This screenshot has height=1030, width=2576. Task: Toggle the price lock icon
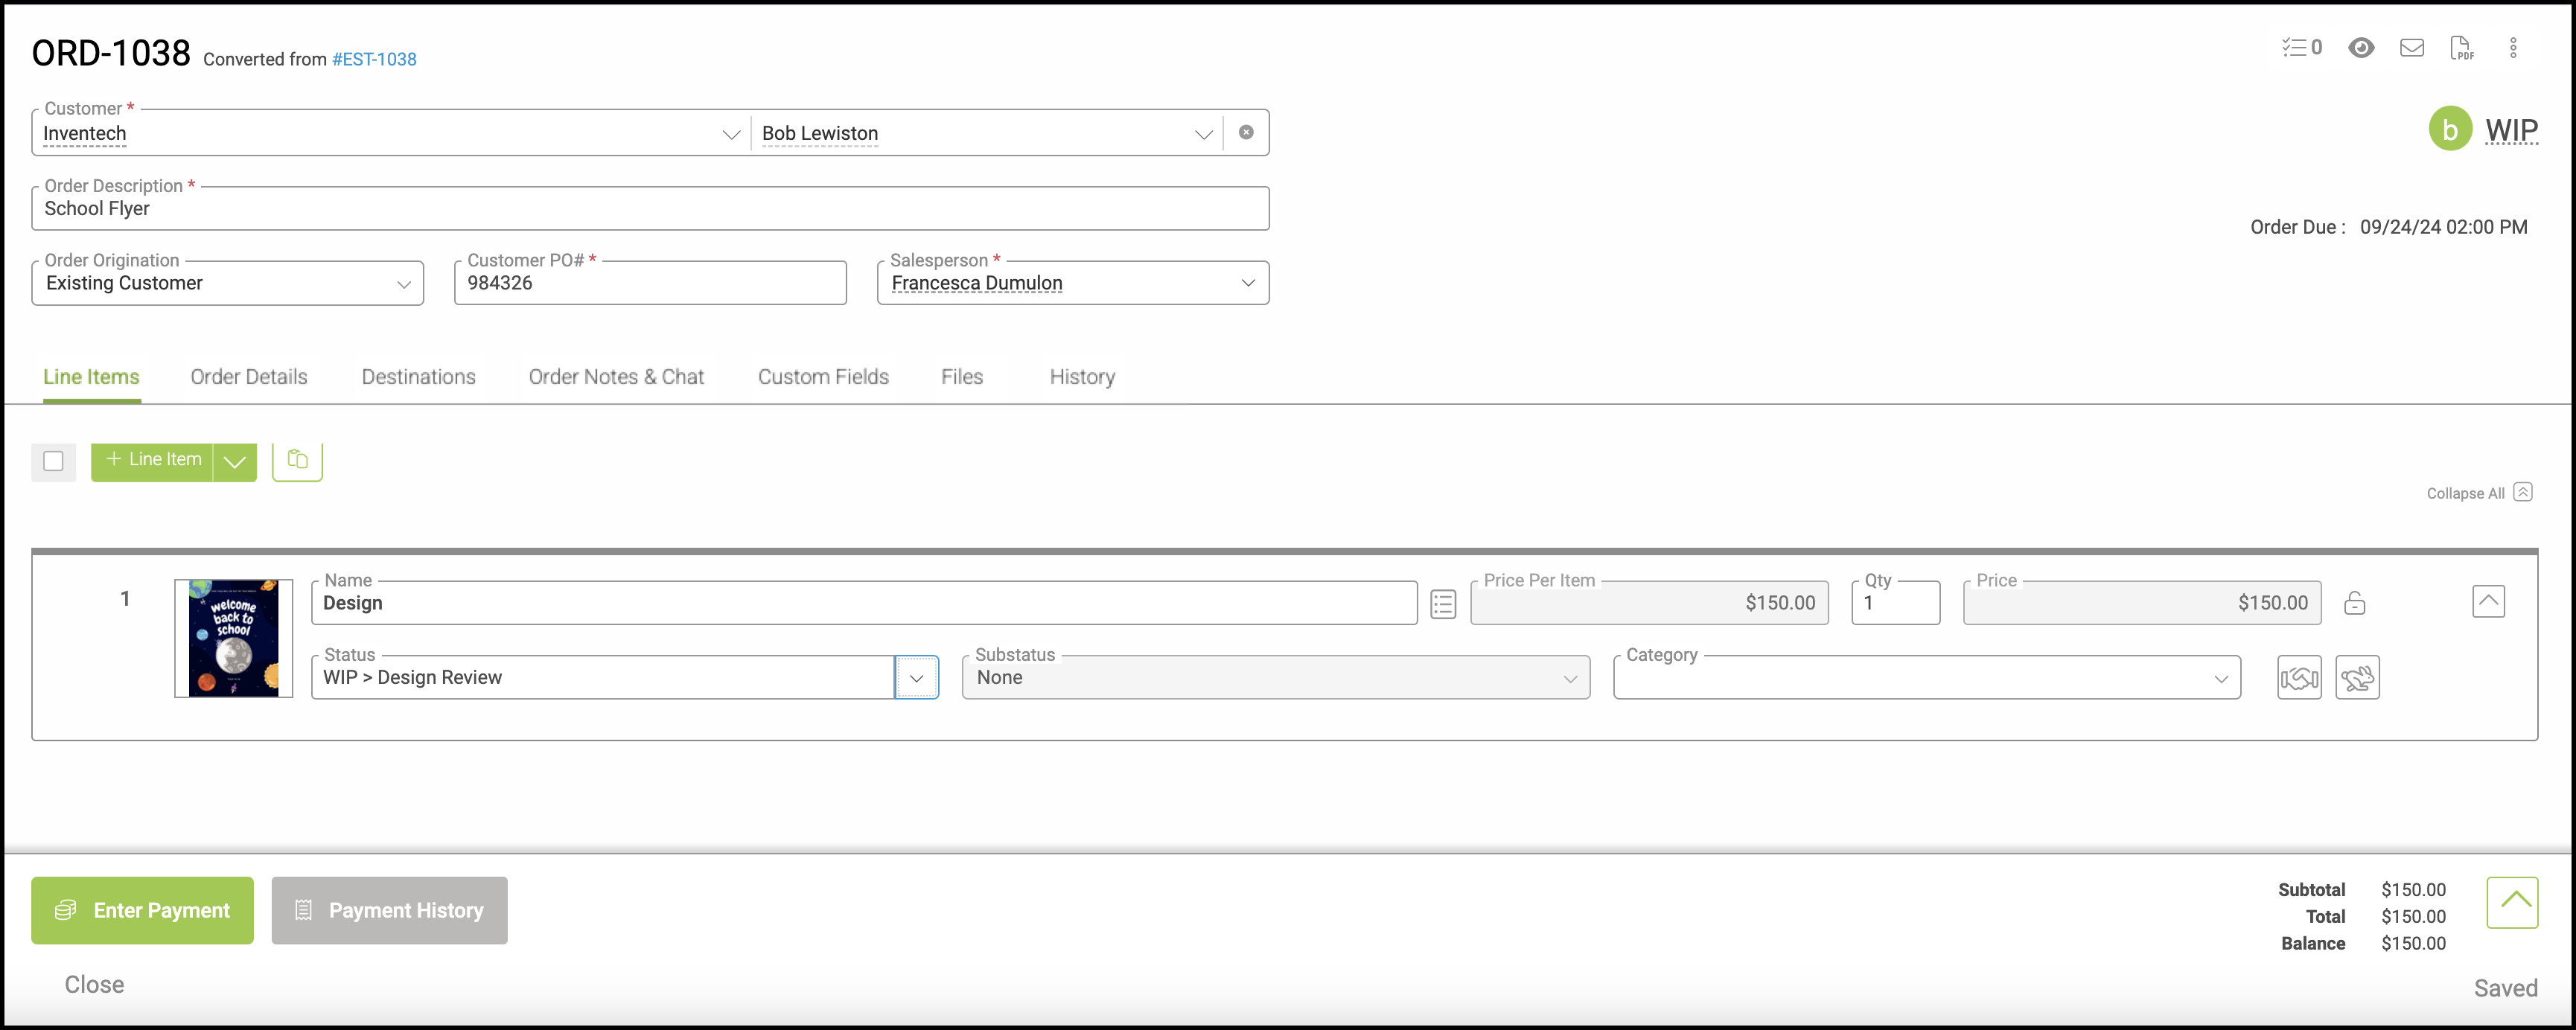click(2354, 603)
